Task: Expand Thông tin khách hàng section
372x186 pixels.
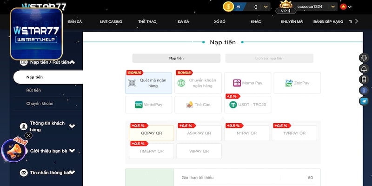Action: pyautogui.click(x=72, y=126)
